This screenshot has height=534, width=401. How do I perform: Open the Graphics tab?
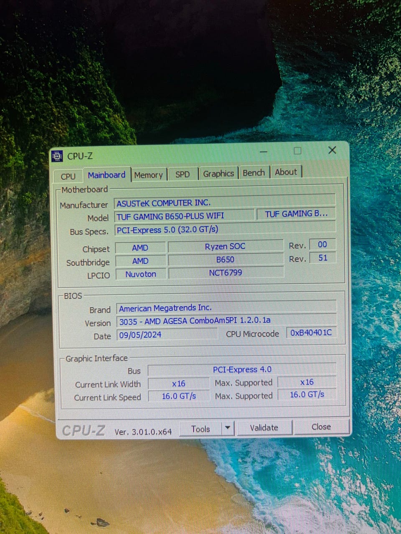tap(218, 173)
